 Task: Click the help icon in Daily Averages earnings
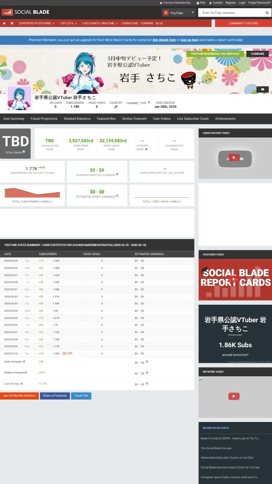(x=147, y=361)
